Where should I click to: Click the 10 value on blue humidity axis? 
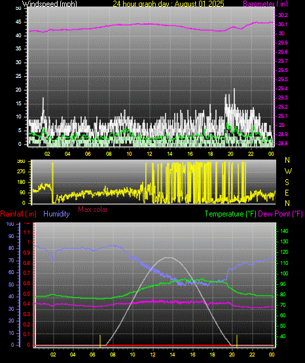11,334
